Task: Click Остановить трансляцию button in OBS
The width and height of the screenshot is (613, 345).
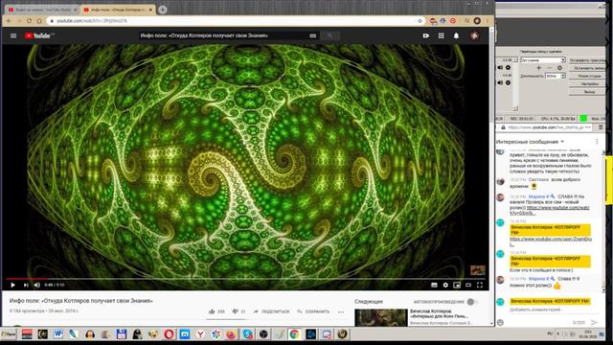Action: (588, 60)
